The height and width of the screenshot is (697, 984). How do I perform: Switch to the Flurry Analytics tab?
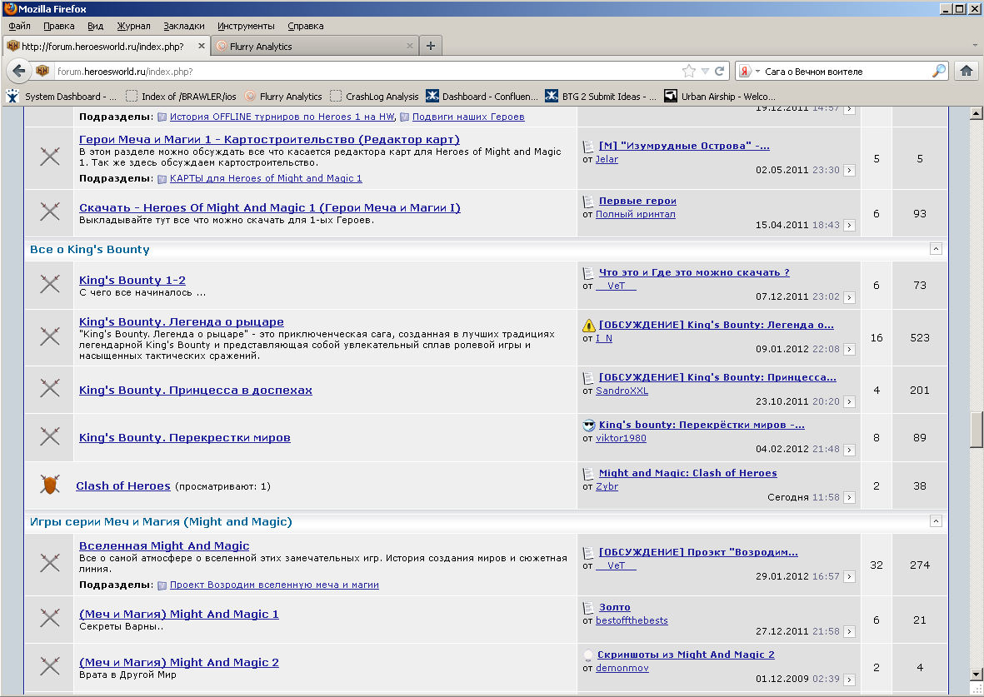click(315, 46)
